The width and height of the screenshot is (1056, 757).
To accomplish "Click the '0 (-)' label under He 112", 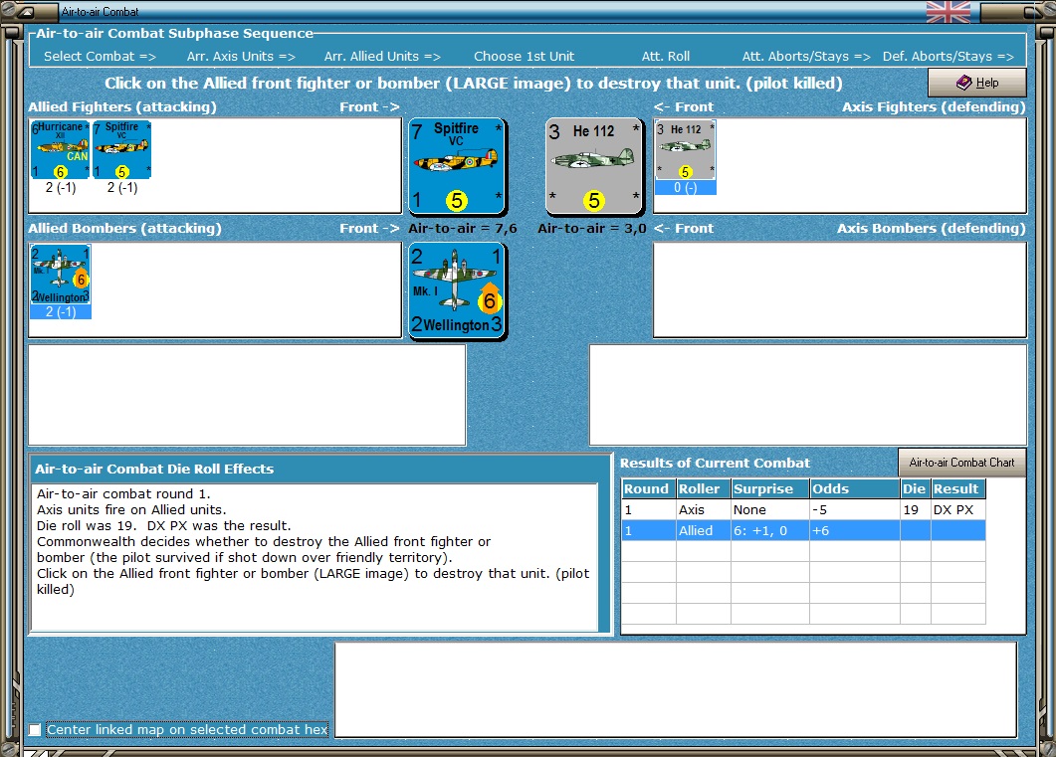I will click(x=685, y=188).
